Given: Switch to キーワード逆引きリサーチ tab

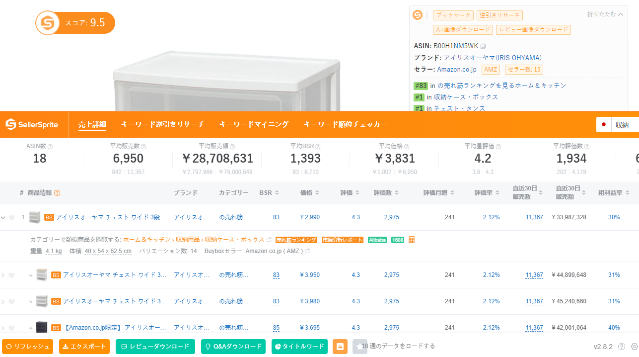Looking at the screenshot, I should (162, 124).
